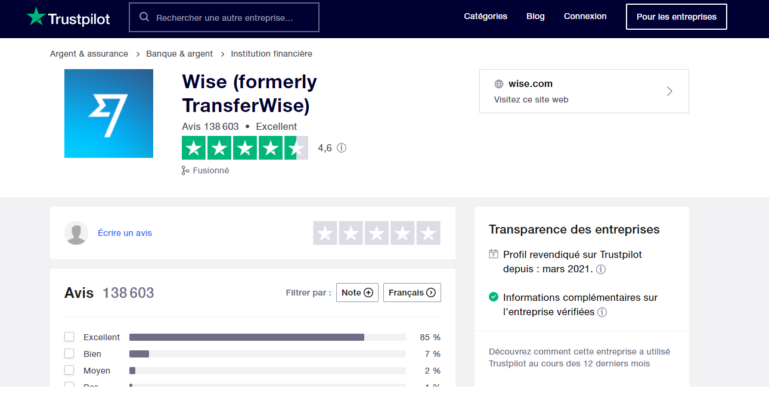Open the Français language filter

click(412, 293)
